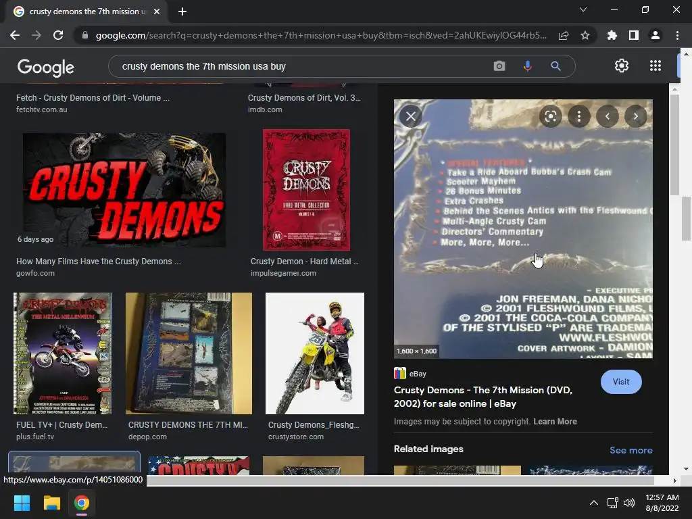The width and height of the screenshot is (692, 519).
Task: Show the previous image in preview
Action: click(608, 116)
